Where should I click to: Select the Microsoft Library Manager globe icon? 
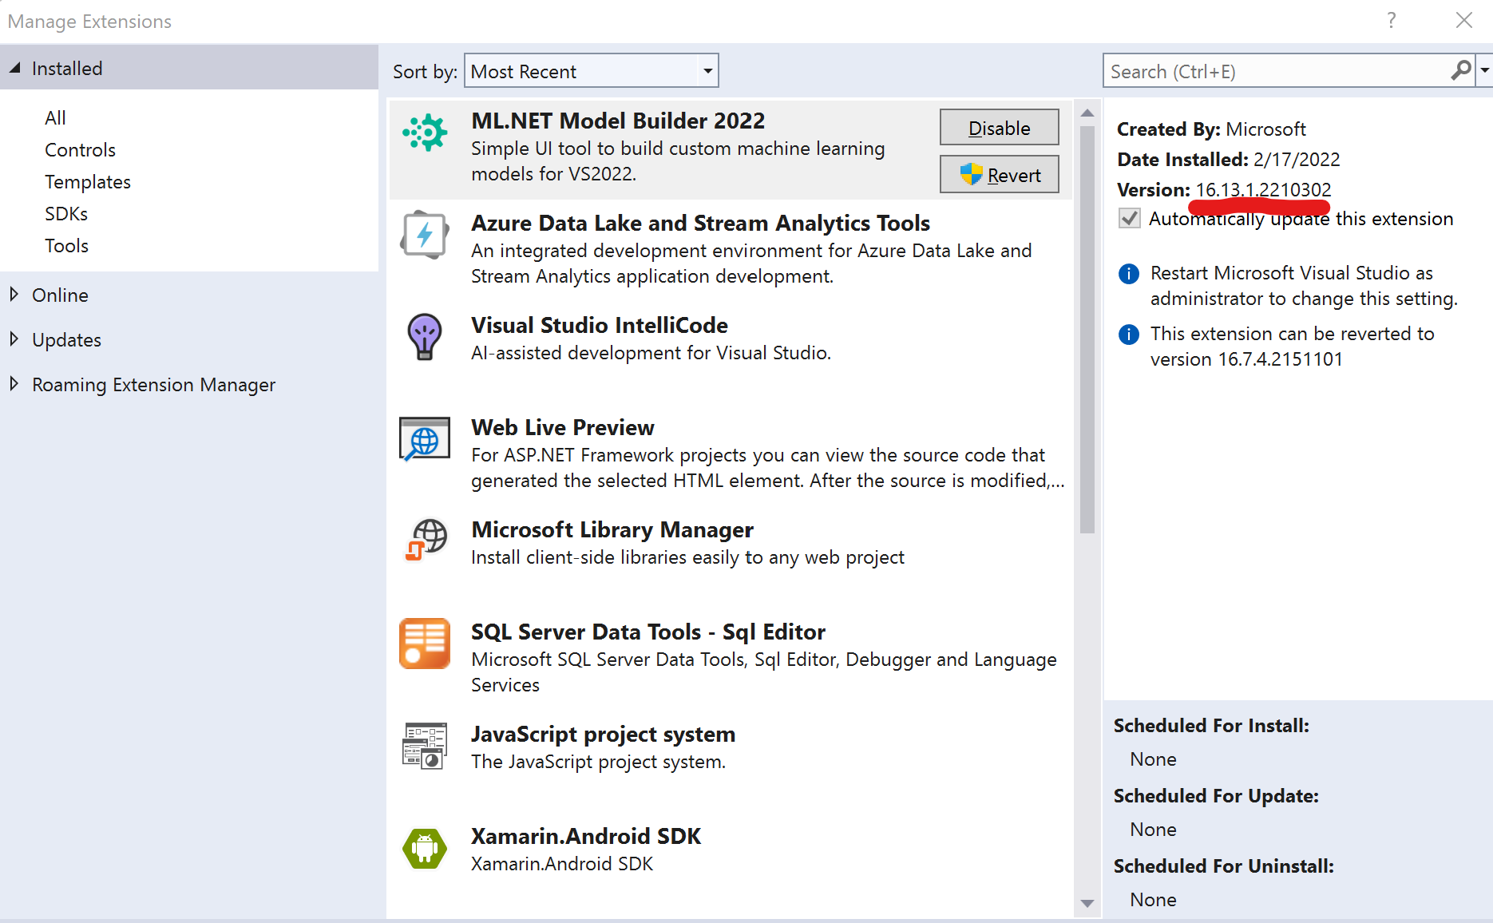424,541
